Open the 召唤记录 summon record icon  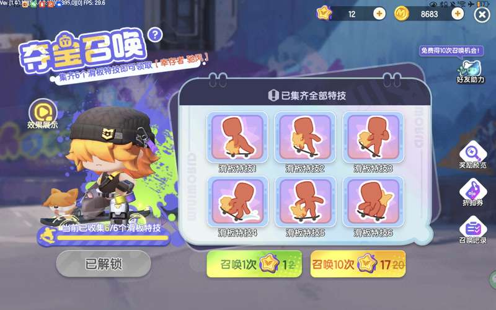tap(472, 229)
